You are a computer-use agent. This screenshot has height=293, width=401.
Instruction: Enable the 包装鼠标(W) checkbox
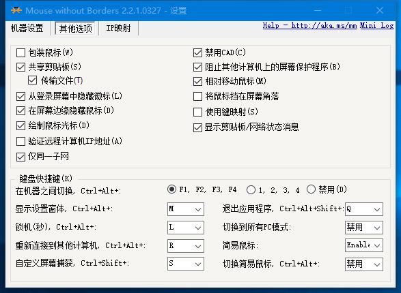pos(20,52)
